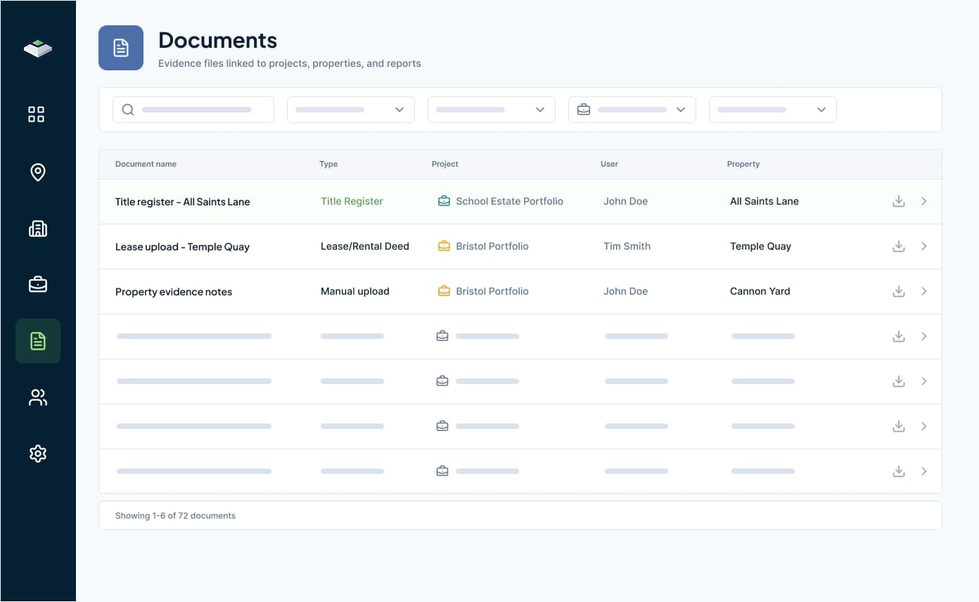Click the Cannon Yard property cell
This screenshot has width=979, height=602.
pyautogui.click(x=760, y=291)
